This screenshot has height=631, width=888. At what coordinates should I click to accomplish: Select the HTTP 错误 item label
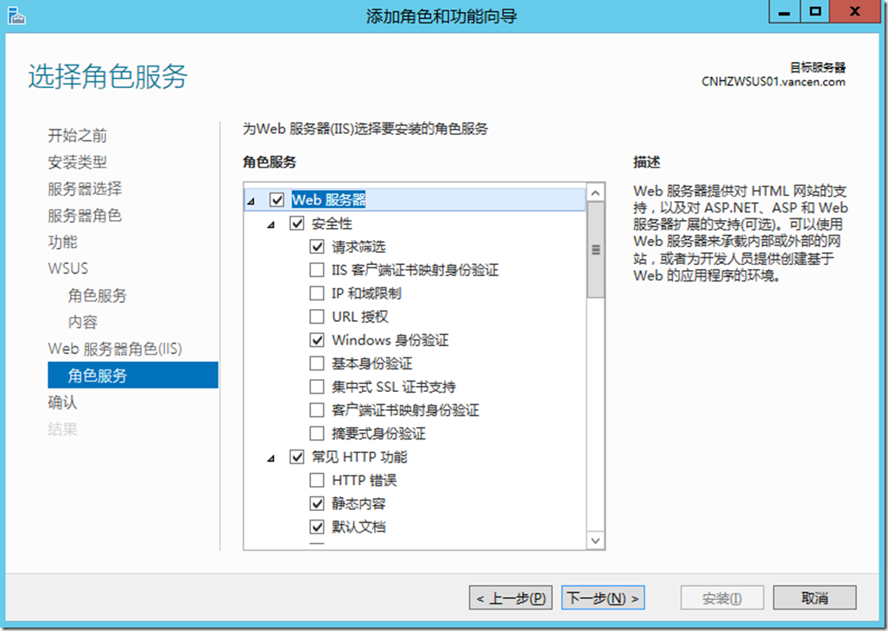point(365,481)
